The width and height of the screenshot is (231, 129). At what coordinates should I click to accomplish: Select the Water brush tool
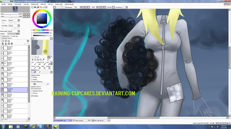(48, 64)
